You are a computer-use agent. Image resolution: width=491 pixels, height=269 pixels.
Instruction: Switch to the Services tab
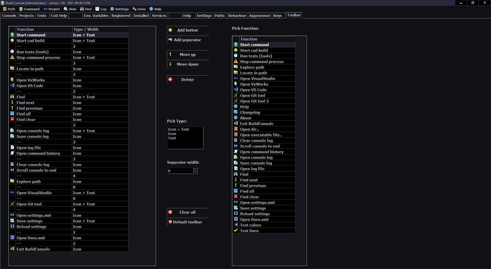click(159, 16)
